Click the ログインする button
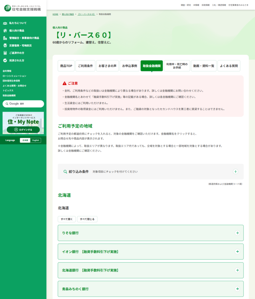This screenshot has width=255, height=299. click(23, 130)
